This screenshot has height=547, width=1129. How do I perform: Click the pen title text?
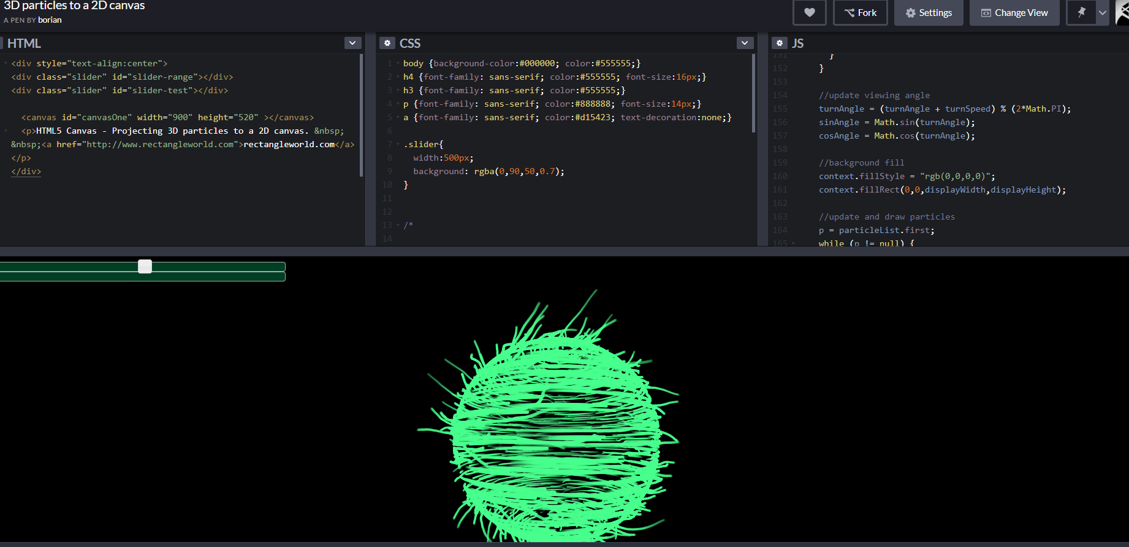point(74,6)
